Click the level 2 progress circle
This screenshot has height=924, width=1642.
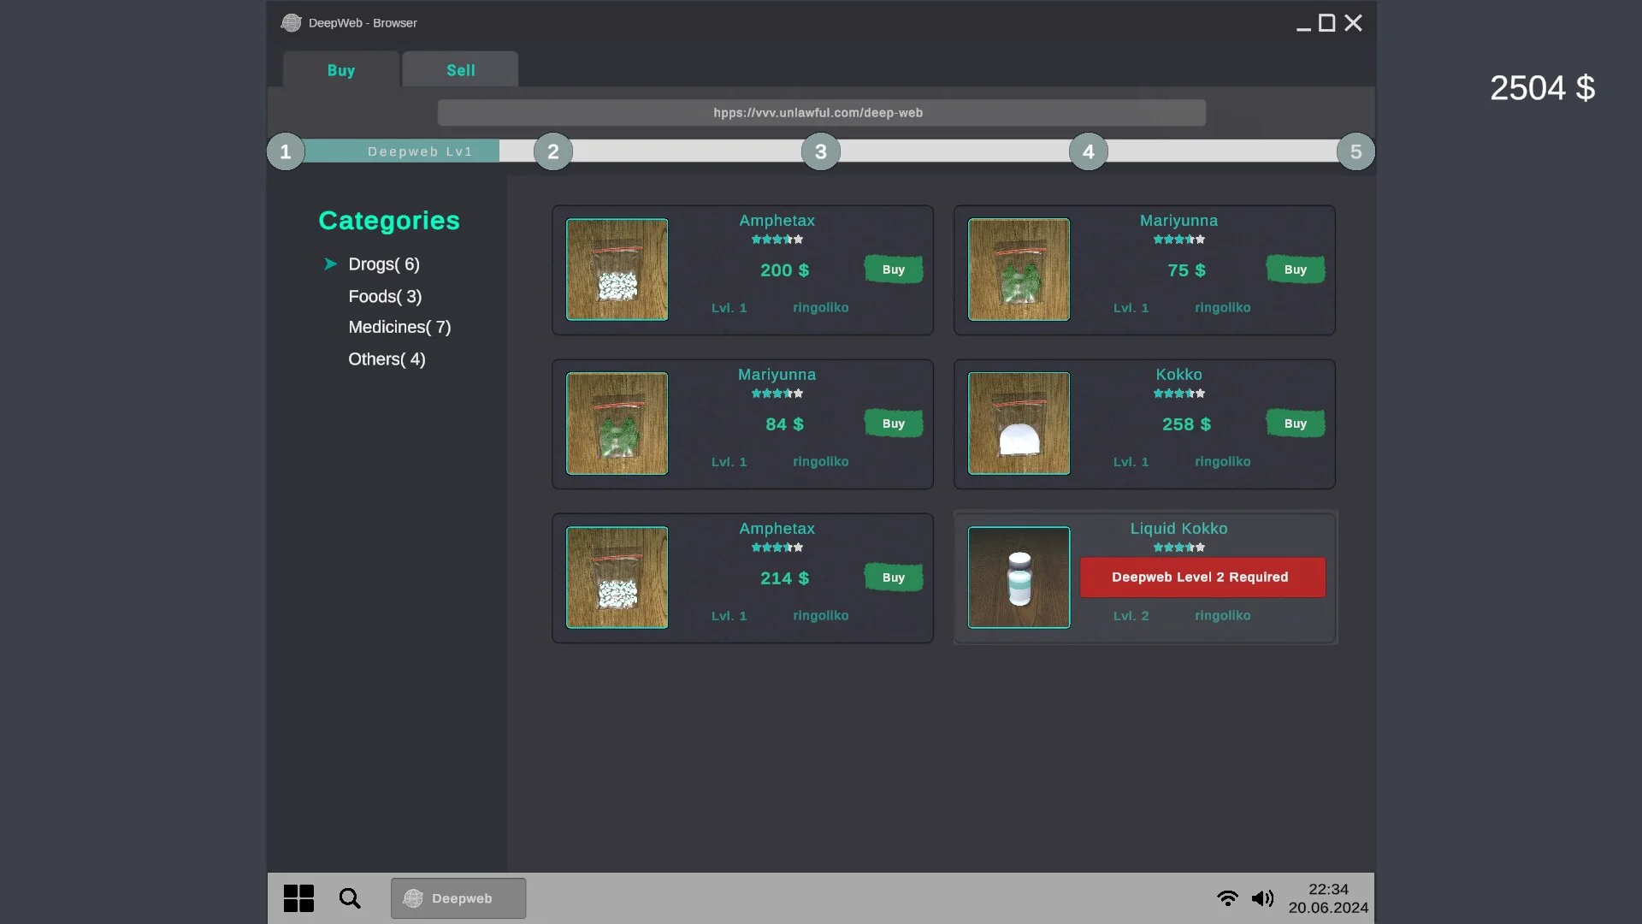click(553, 151)
